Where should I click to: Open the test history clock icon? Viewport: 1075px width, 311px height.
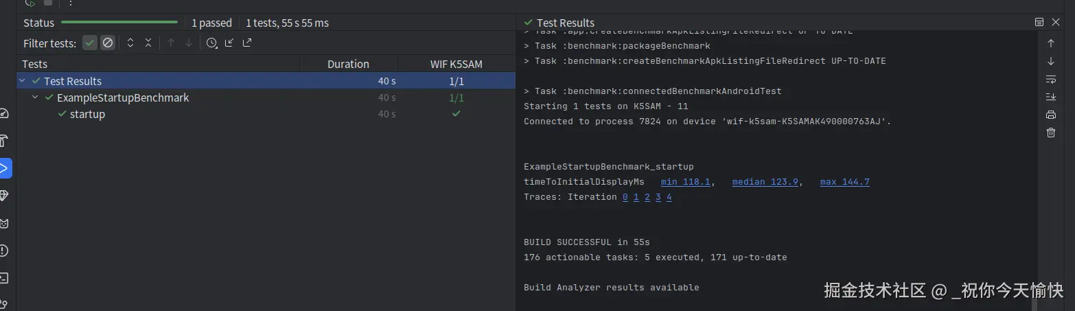click(211, 43)
